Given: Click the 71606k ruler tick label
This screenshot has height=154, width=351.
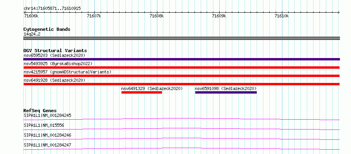Looking at the screenshot, I should point(31,16).
